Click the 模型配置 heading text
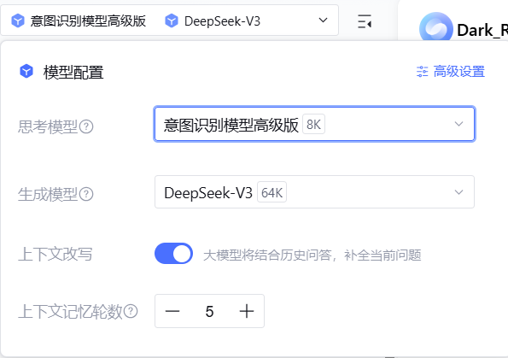Screen dimensions: 508x358 73,72
